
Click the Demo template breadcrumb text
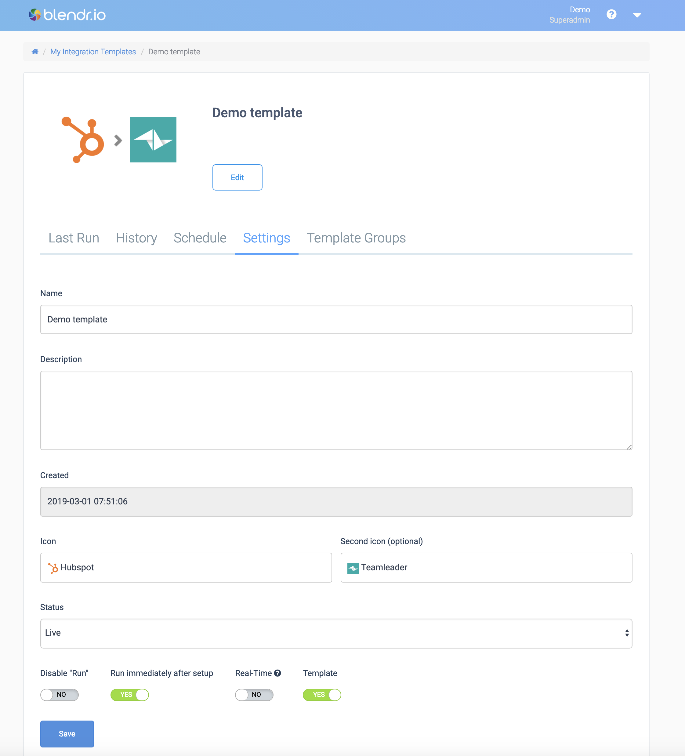click(174, 52)
